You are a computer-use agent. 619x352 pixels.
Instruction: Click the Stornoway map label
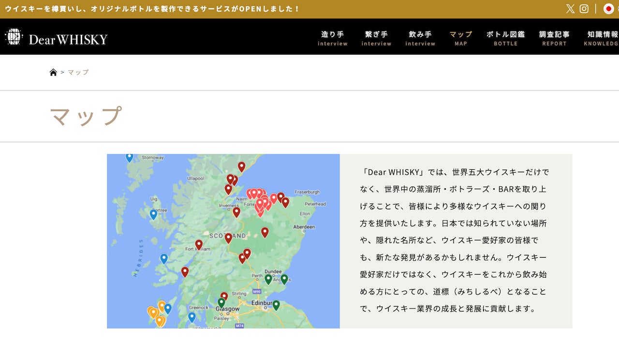153,158
